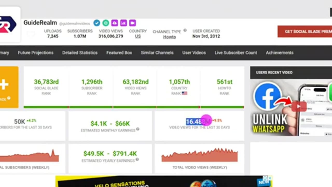Click the GuideRealm channel logo

coord(8,25)
